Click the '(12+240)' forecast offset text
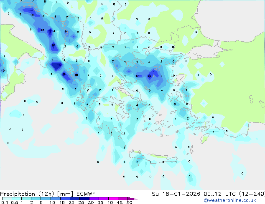Image resolution: width=265 pixels, height=204 pixels. (x=252, y=194)
